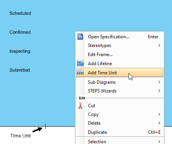Click the time unit tick mark

click(x=45, y=126)
